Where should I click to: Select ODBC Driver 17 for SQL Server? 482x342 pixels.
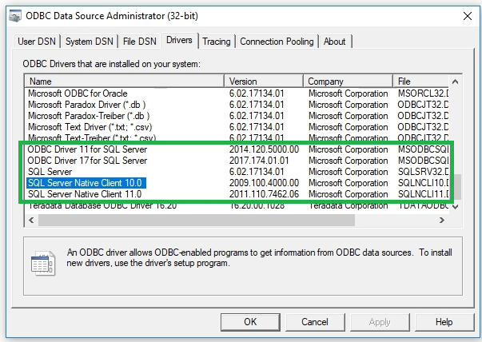(87, 161)
